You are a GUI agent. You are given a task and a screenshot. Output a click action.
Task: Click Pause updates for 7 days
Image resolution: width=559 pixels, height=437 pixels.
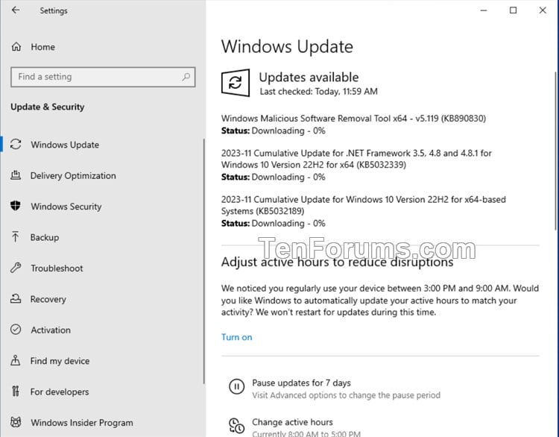click(x=301, y=383)
